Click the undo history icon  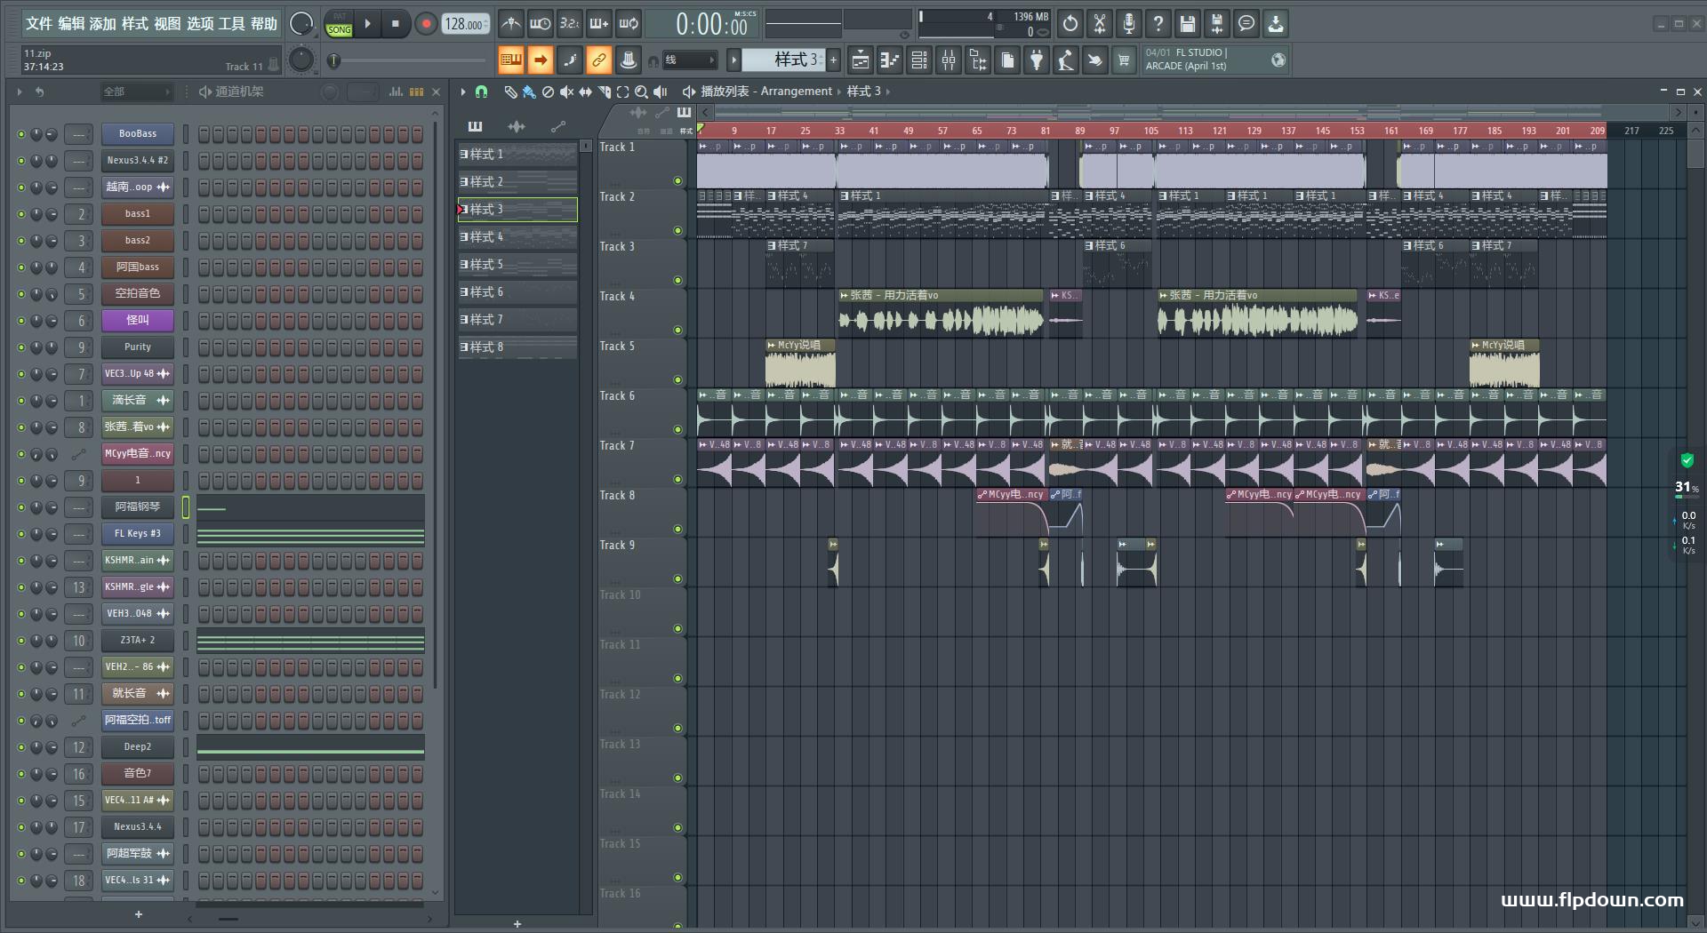[1070, 24]
